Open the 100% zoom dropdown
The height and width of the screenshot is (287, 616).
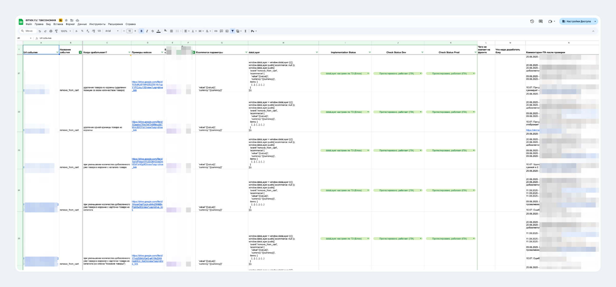point(66,31)
